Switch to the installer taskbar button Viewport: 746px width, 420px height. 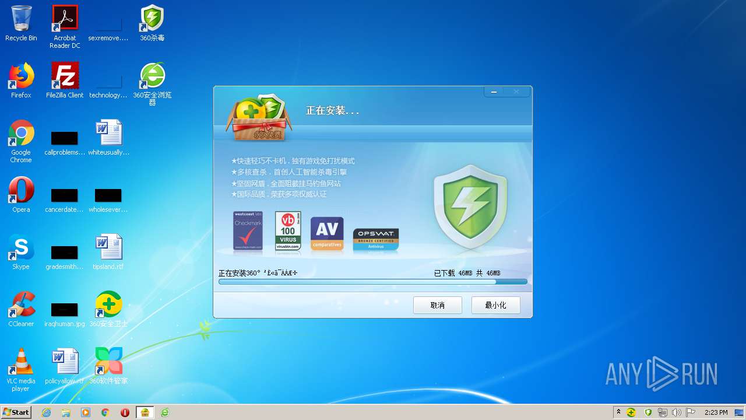(145, 412)
